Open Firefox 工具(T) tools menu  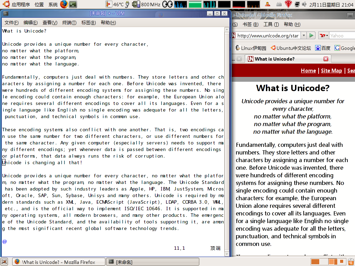(271, 24)
